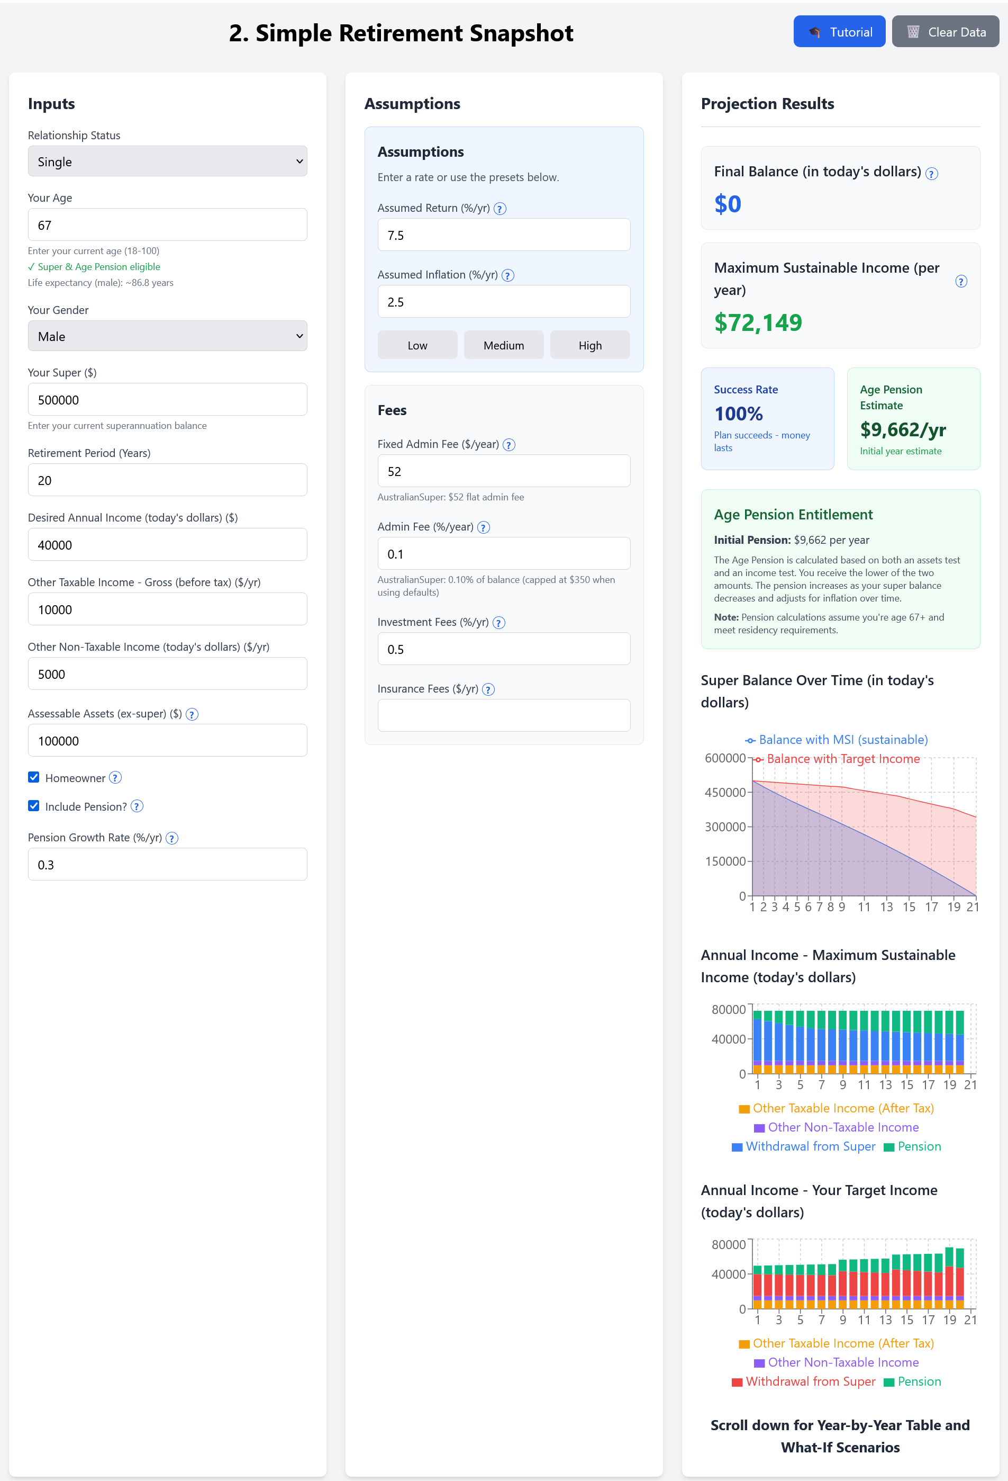Click Maximum Sustainable Income help icon
1008x1481 pixels.
point(961,281)
